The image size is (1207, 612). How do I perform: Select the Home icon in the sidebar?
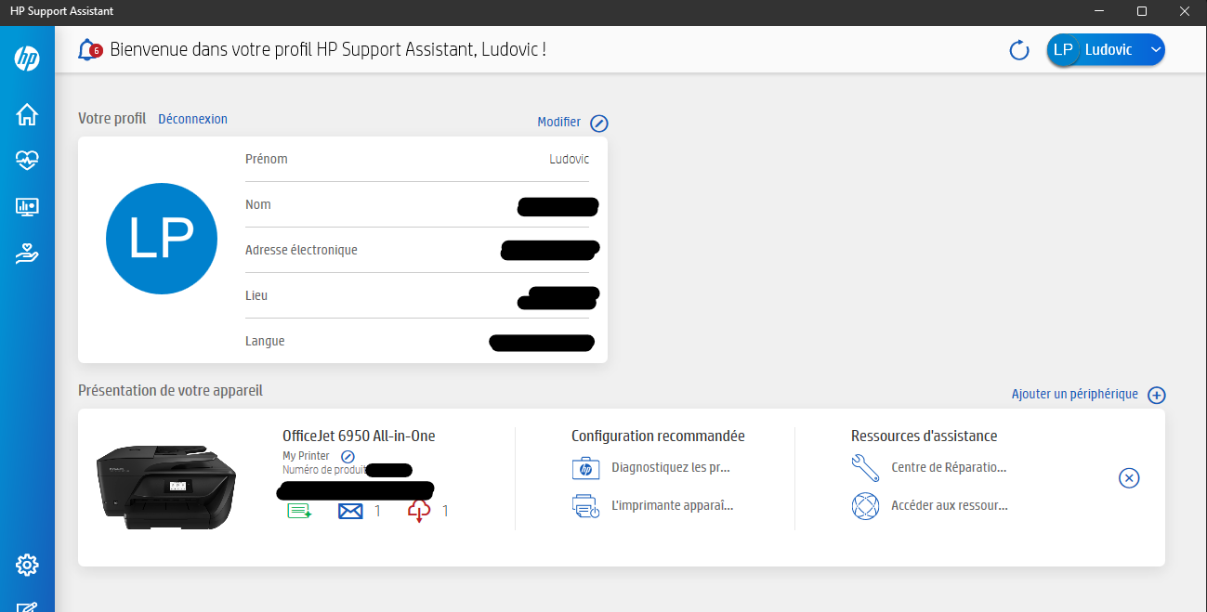click(27, 113)
